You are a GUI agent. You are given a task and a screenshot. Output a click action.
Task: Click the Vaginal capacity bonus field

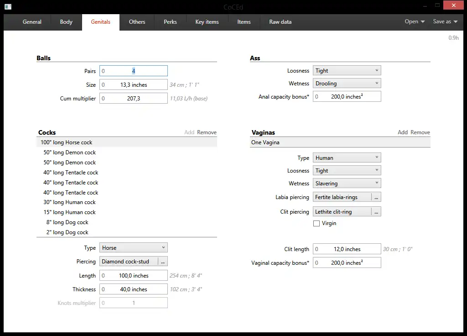point(347,262)
